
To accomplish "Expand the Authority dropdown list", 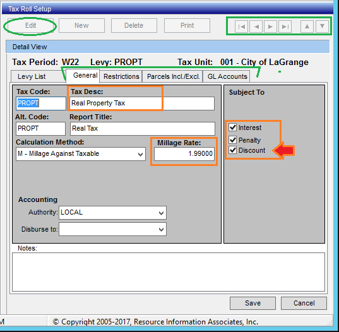I will click(112, 213).
